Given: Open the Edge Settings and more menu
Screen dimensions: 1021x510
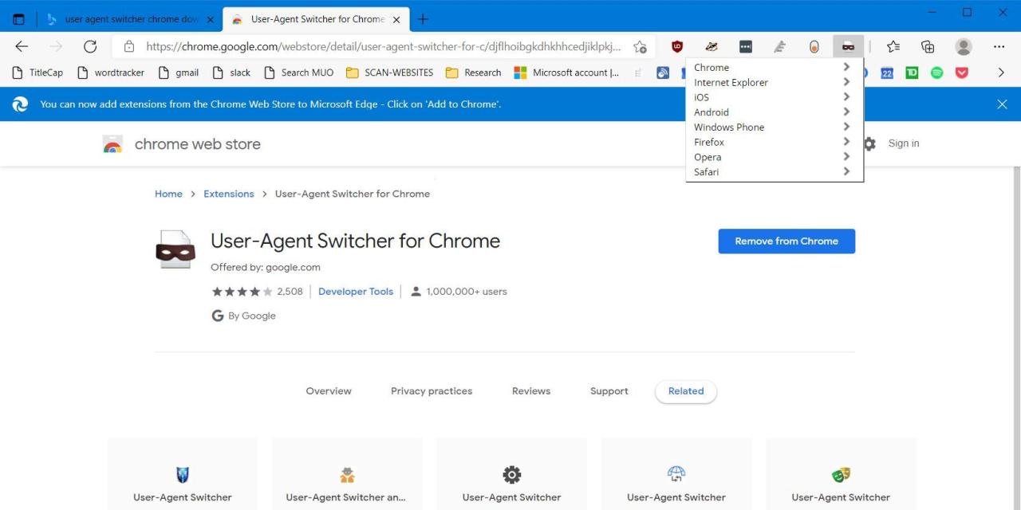Looking at the screenshot, I should point(999,46).
